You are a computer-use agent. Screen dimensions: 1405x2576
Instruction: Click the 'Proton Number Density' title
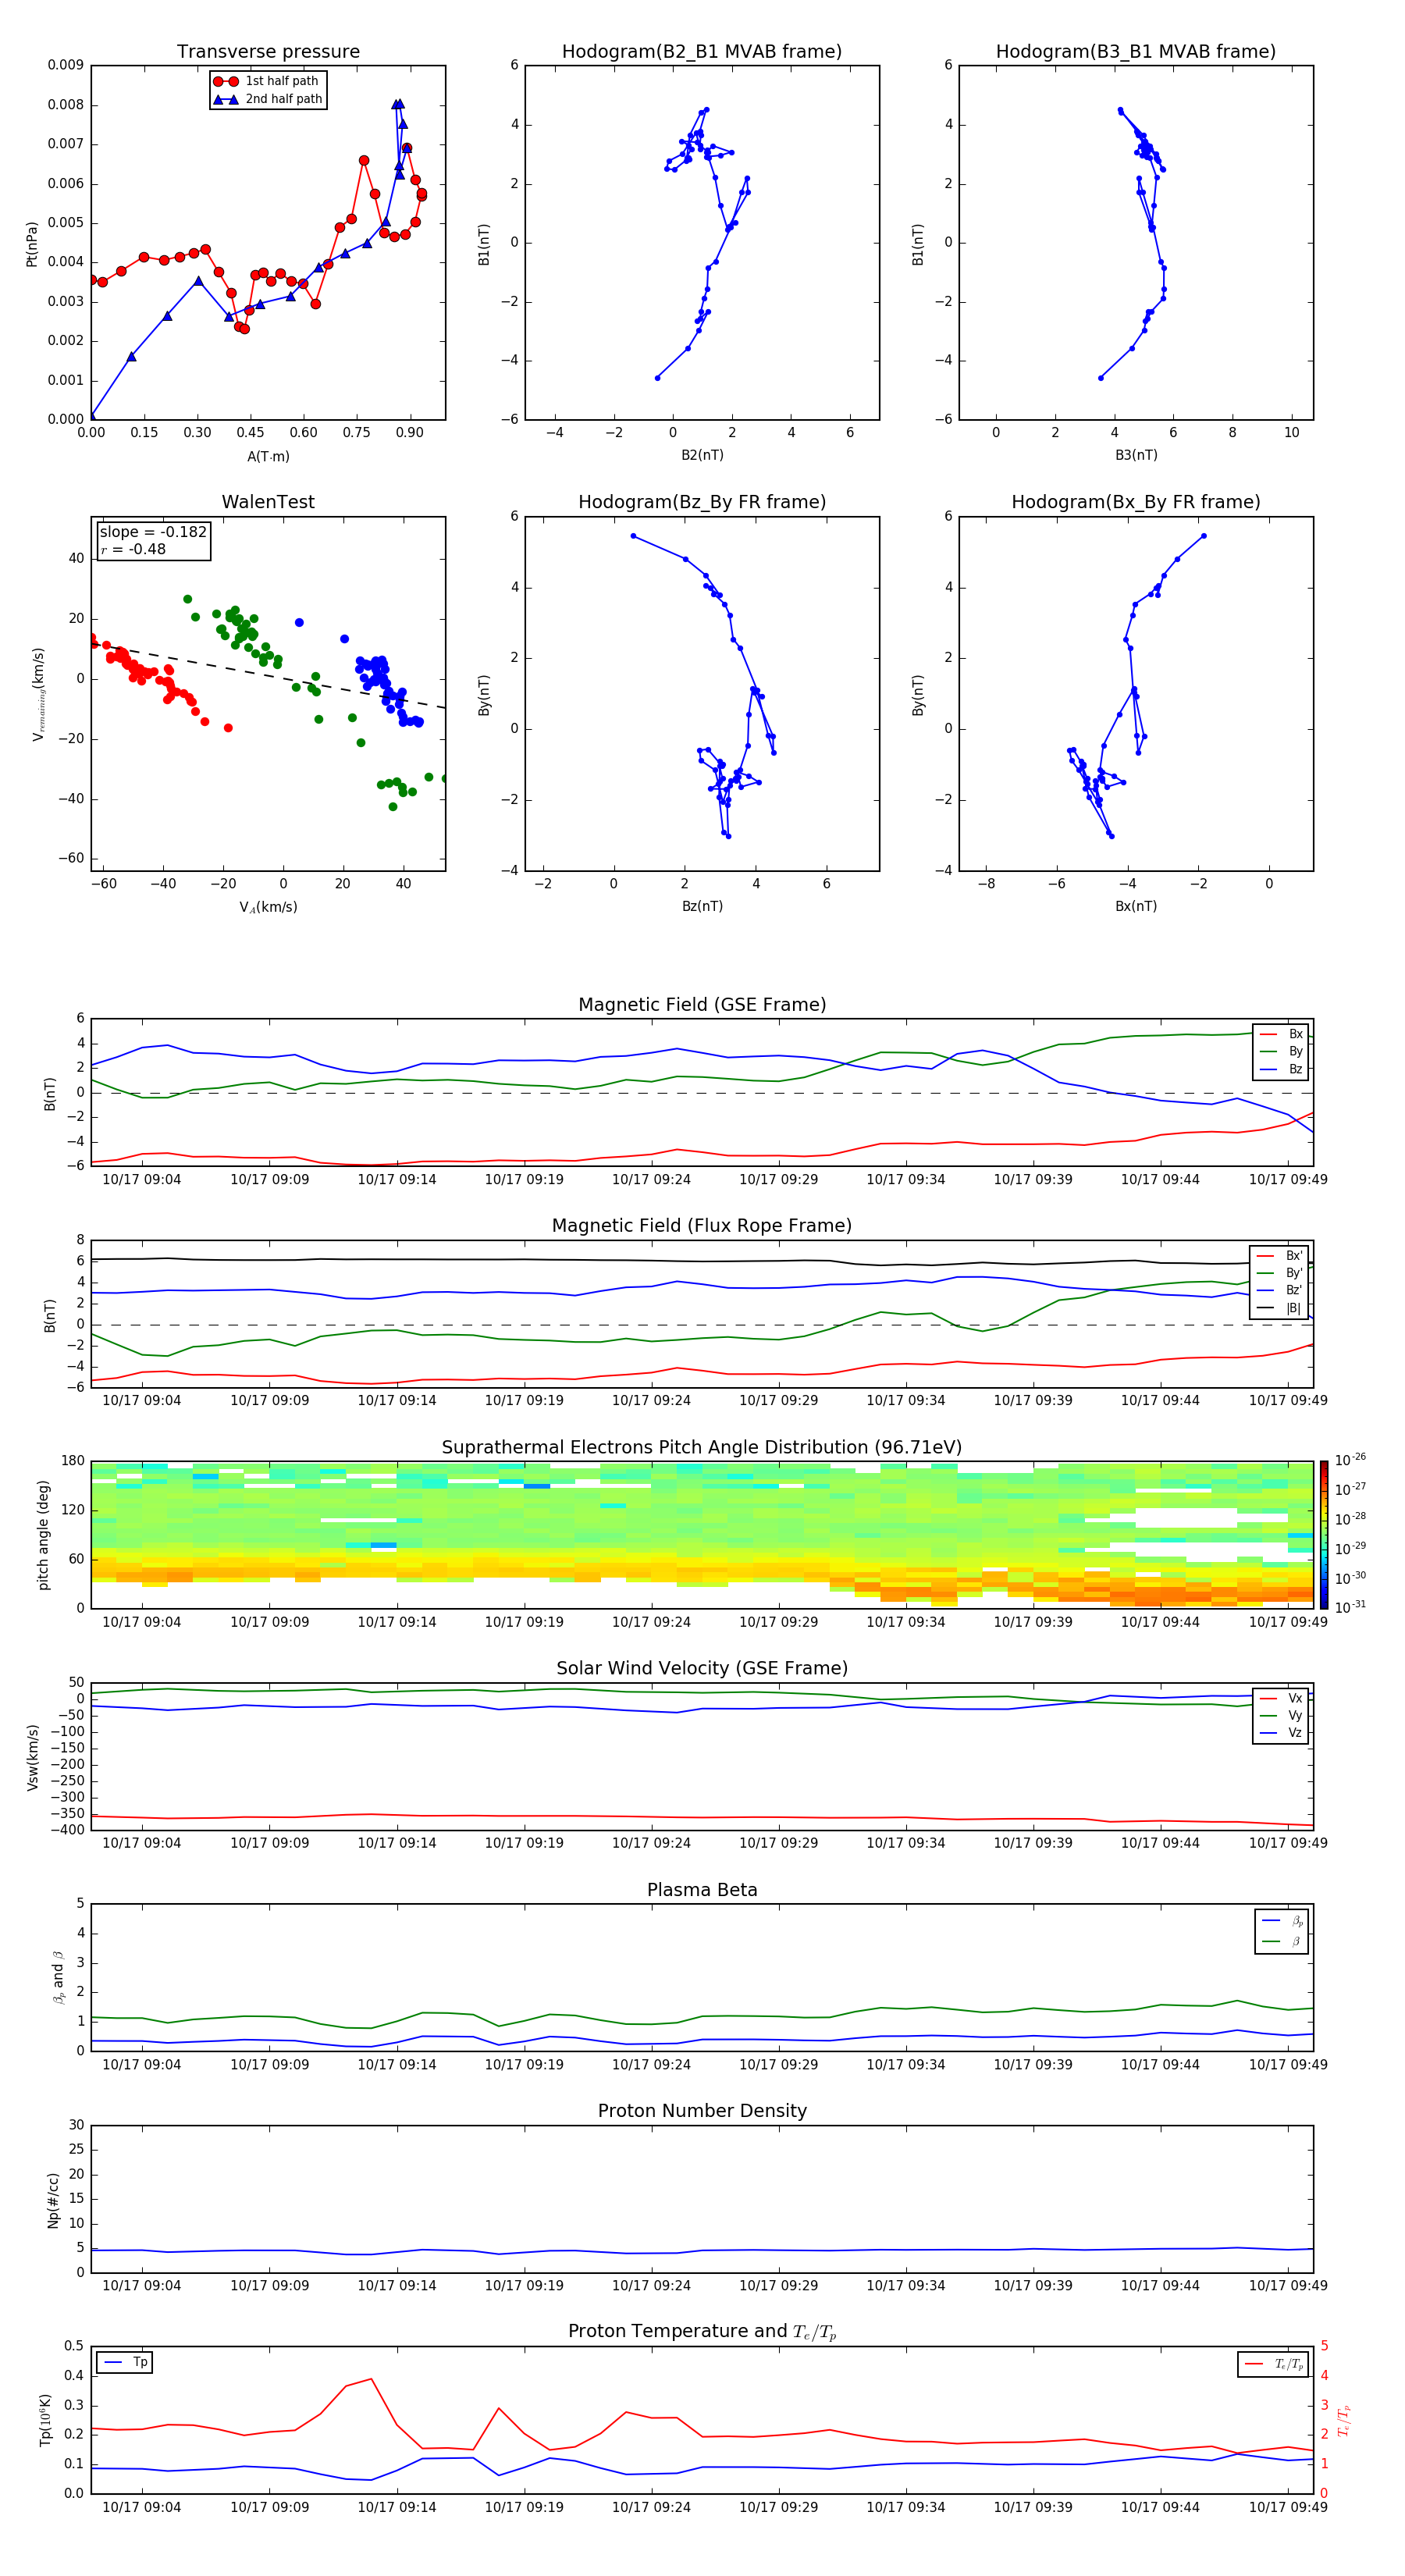(702, 2111)
